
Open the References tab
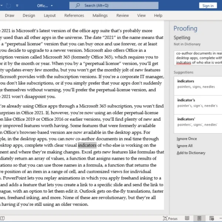pyautogui.click(x=74, y=16)
